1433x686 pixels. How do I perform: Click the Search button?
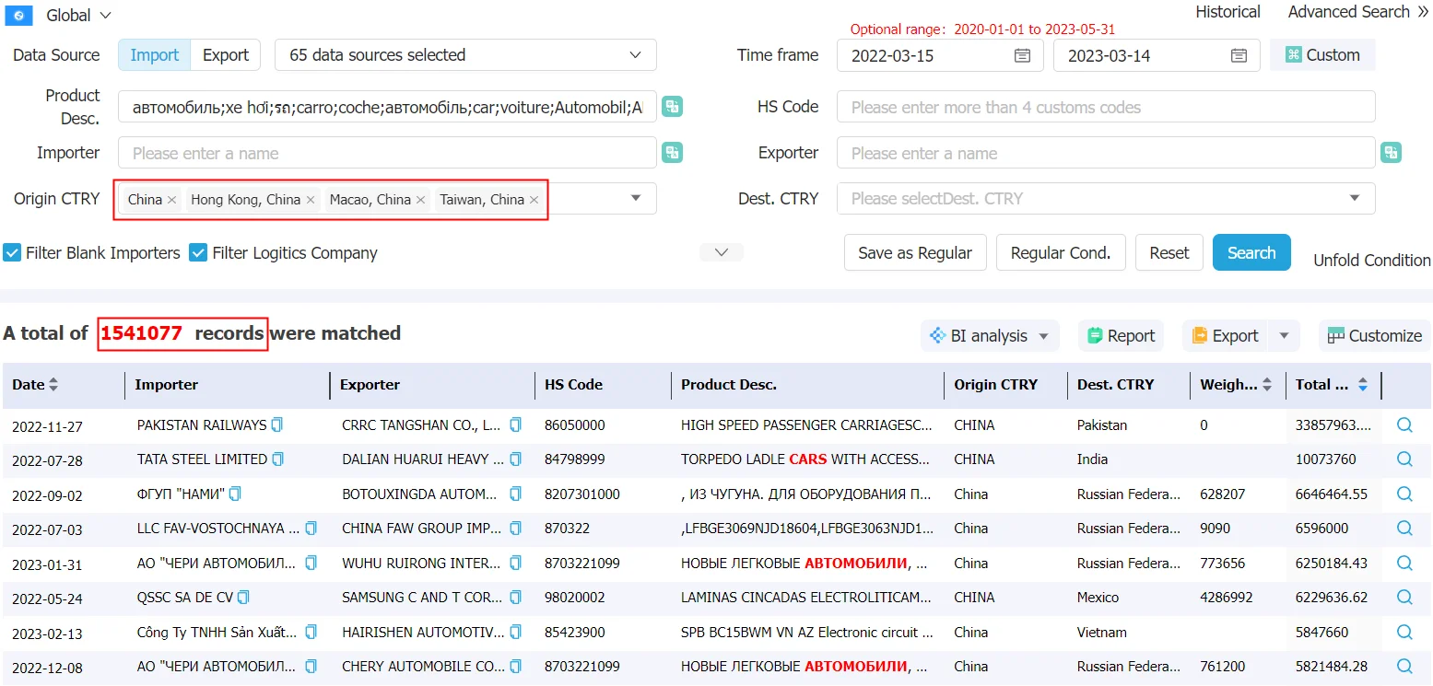[x=1251, y=252]
